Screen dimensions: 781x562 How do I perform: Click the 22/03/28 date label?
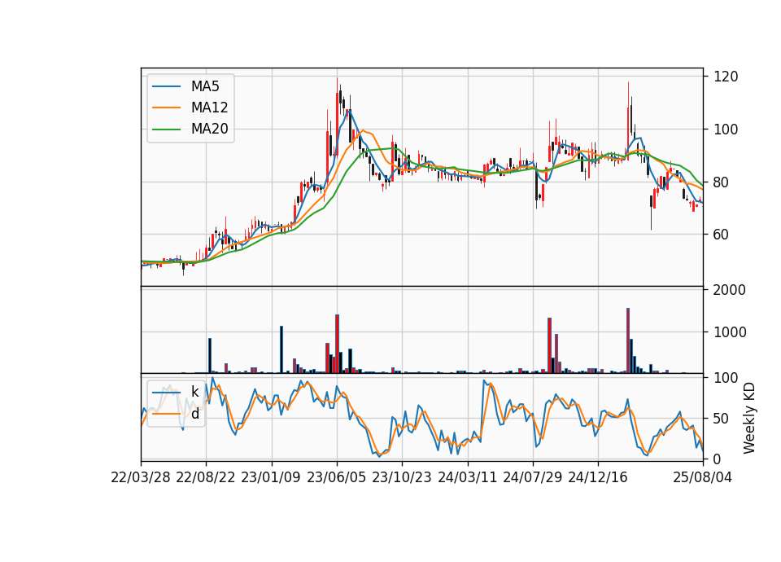[141, 477]
